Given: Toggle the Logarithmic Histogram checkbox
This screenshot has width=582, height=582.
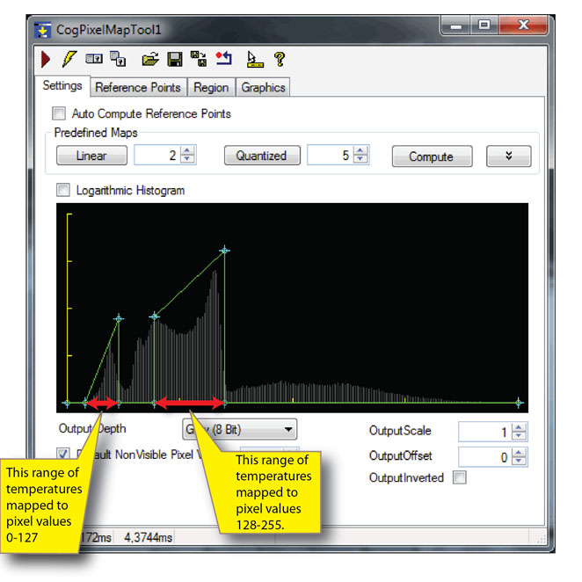Looking at the screenshot, I should (62, 190).
